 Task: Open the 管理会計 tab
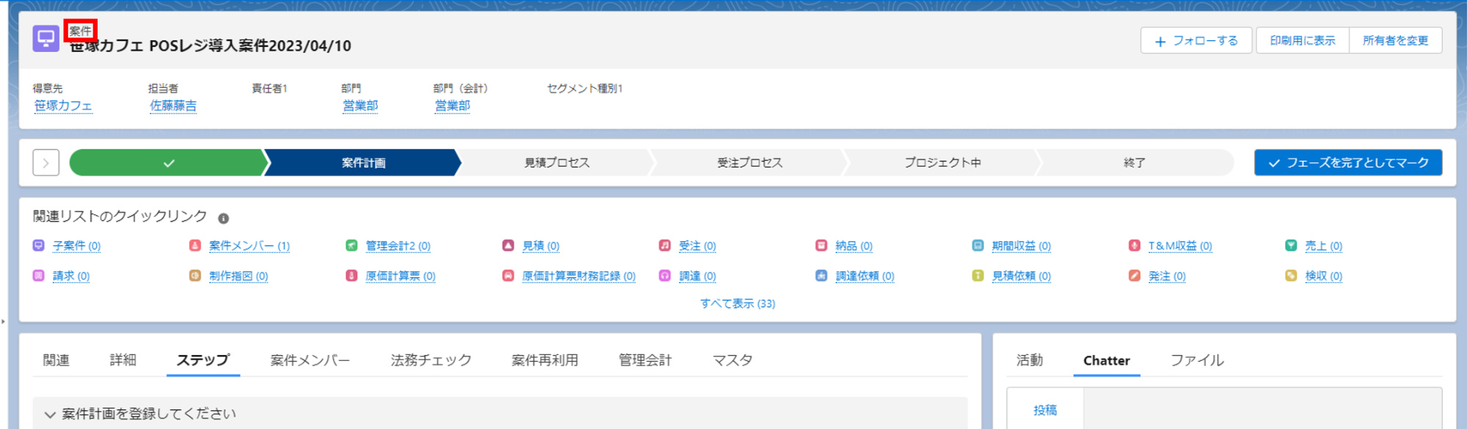tap(645, 360)
